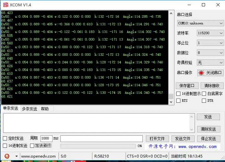
Task: Click the CTS=0 DSR=0 DCD=0 status text
Action: click(147, 156)
